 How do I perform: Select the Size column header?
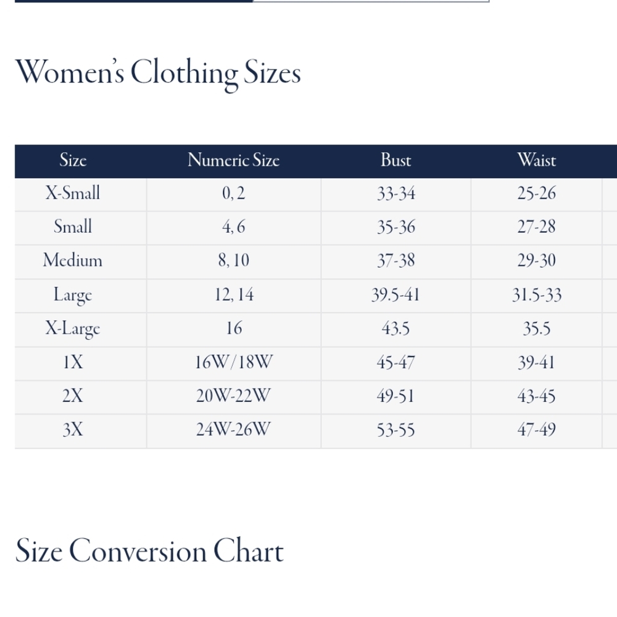(x=73, y=160)
